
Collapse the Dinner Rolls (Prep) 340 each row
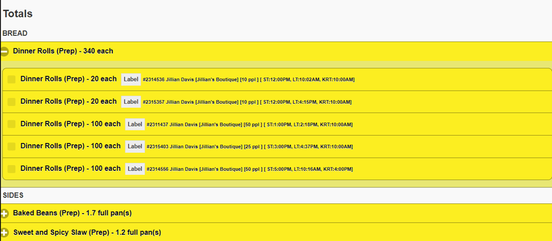point(276,51)
